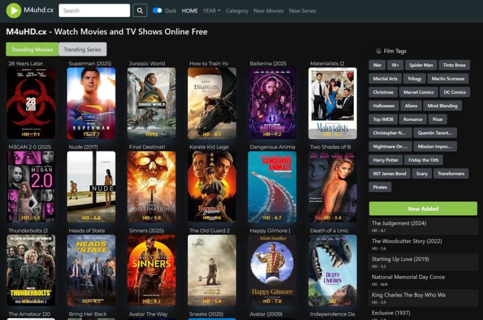This screenshot has height=320, width=483.
Task: Select the Martial Arts tag
Action: [385, 78]
